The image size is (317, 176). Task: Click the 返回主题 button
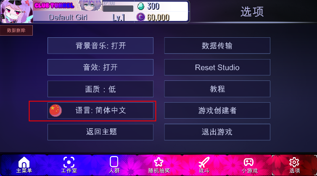point(100,132)
